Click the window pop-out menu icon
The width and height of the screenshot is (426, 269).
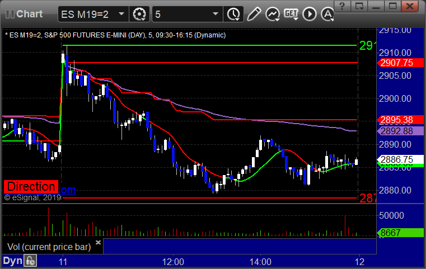point(359,6)
